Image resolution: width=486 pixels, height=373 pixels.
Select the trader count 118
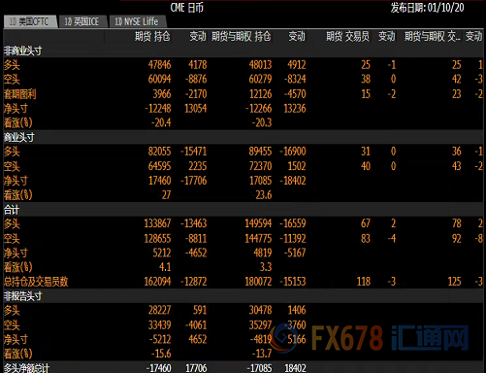pos(364,282)
